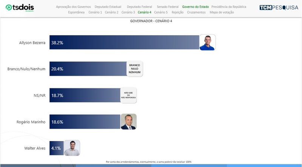
Task: Click the Não Sabe ou Não Respondeu badge
Action: pyautogui.click(x=128, y=95)
